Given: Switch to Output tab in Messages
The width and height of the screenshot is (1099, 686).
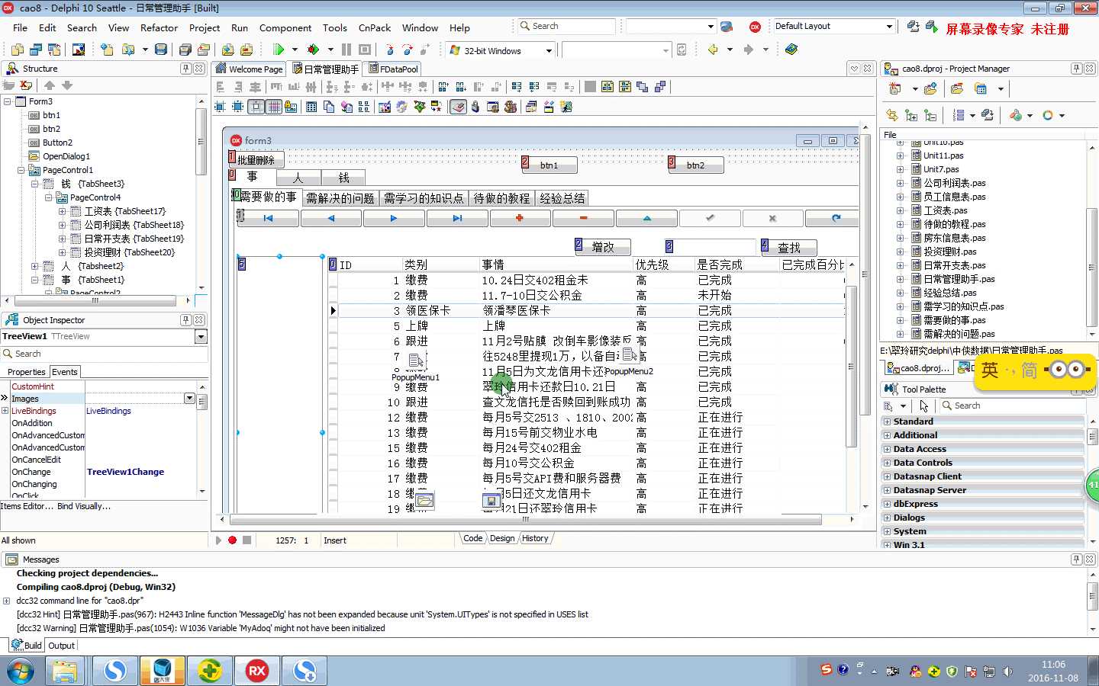Looking at the screenshot, I should pos(61,646).
